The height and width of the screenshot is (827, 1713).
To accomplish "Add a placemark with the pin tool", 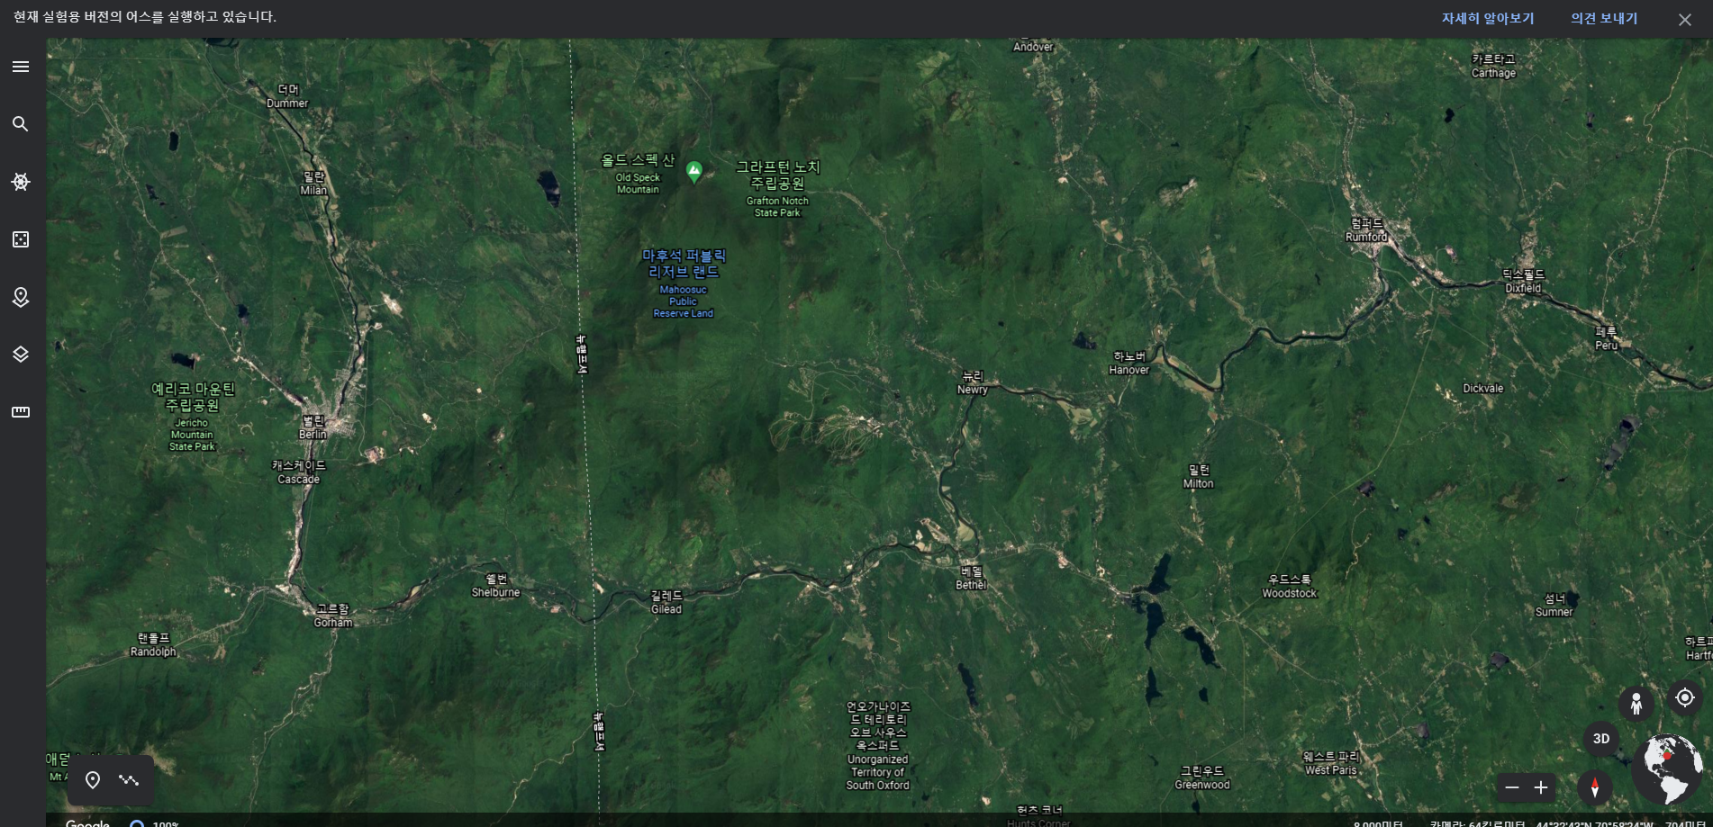I will coord(93,780).
